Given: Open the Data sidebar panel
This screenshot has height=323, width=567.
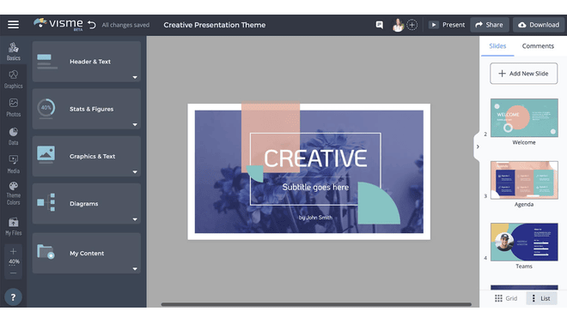Looking at the screenshot, I should pyautogui.click(x=14, y=136).
